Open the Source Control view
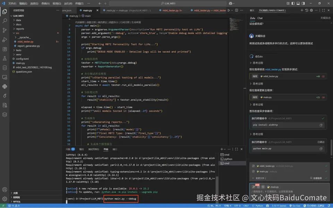Screen dimensions: 333x208 click(5, 30)
